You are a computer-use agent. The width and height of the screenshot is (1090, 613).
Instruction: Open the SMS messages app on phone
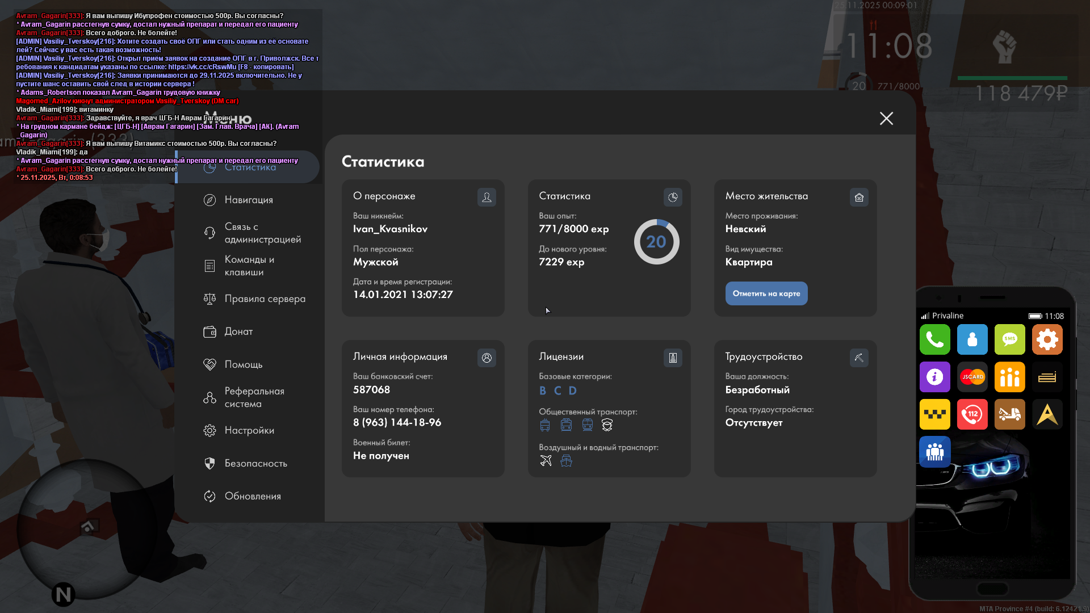click(x=1009, y=339)
